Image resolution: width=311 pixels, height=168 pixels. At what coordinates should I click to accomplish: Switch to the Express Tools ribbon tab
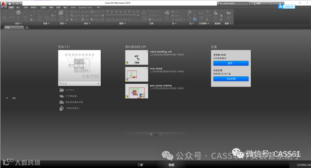tap(85, 7)
